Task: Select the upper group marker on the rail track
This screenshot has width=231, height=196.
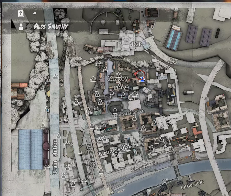Action: coord(56,76)
